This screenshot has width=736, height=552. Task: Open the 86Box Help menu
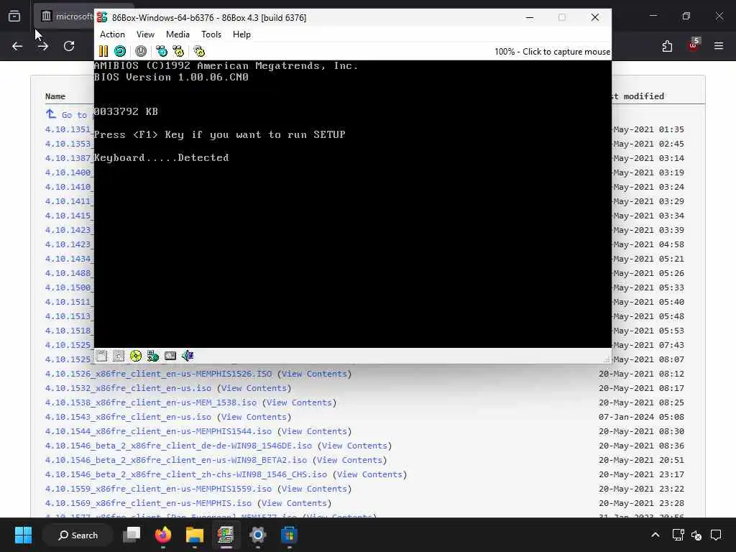click(x=241, y=34)
